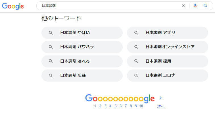Viewport: 215px width, 115px height.
Task: Click magnifier icon beside 日本調剤 店舗
Action: point(51,75)
